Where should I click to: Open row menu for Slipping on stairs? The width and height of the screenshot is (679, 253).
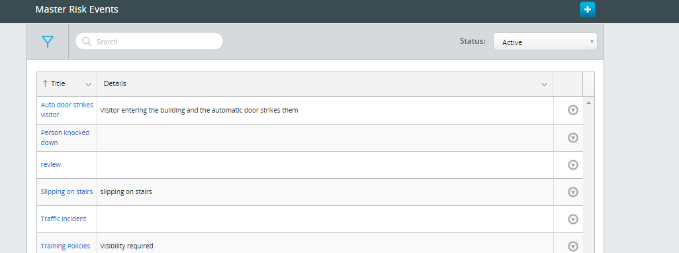[573, 192]
